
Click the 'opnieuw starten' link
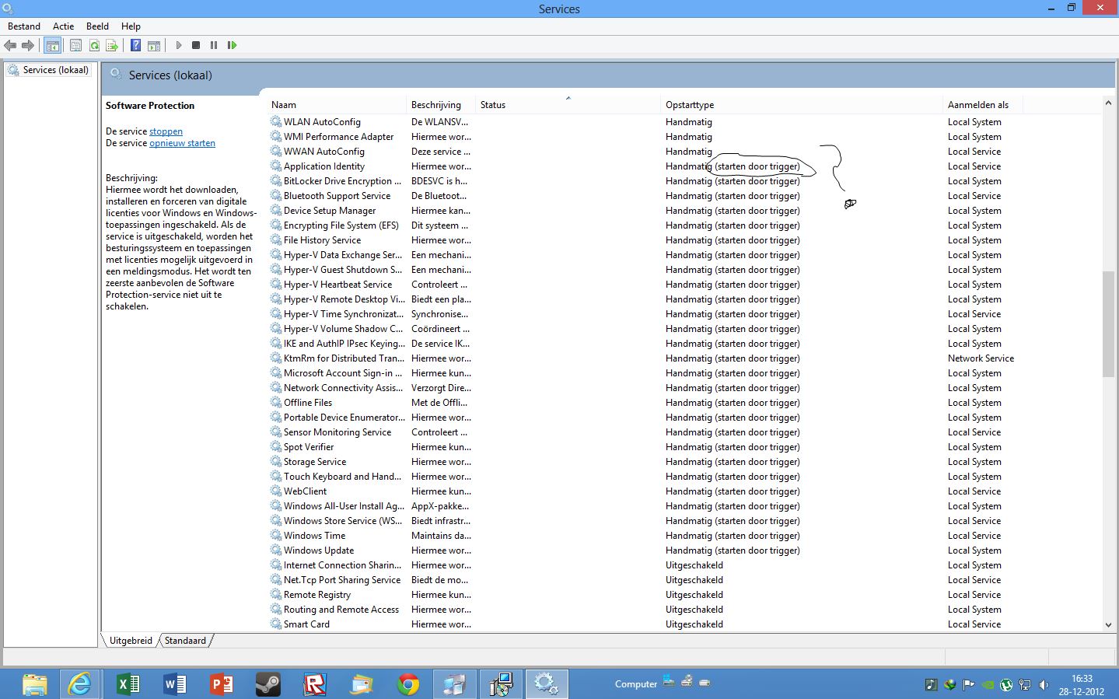tap(182, 143)
